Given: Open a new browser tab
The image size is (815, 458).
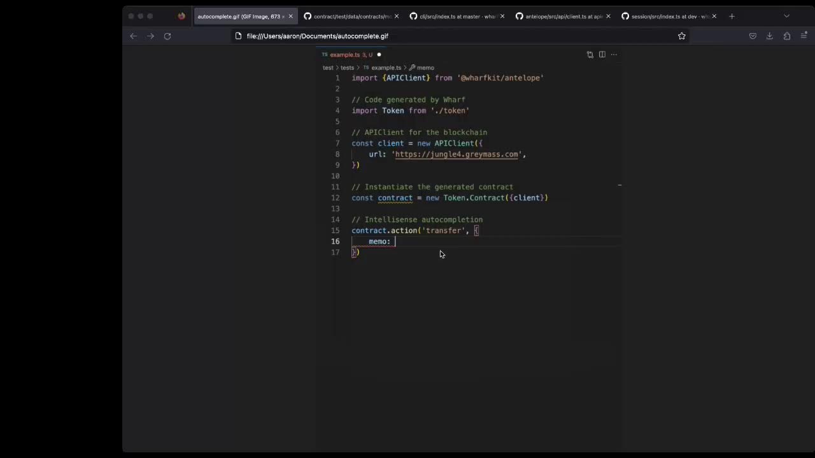Looking at the screenshot, I should coord(732,17).
